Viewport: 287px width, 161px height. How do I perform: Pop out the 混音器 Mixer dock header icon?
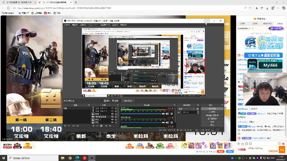coord(174,105)
